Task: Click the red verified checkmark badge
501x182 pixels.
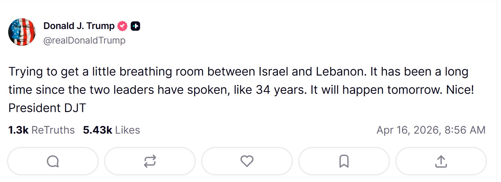Action: (x=122, y=26)
